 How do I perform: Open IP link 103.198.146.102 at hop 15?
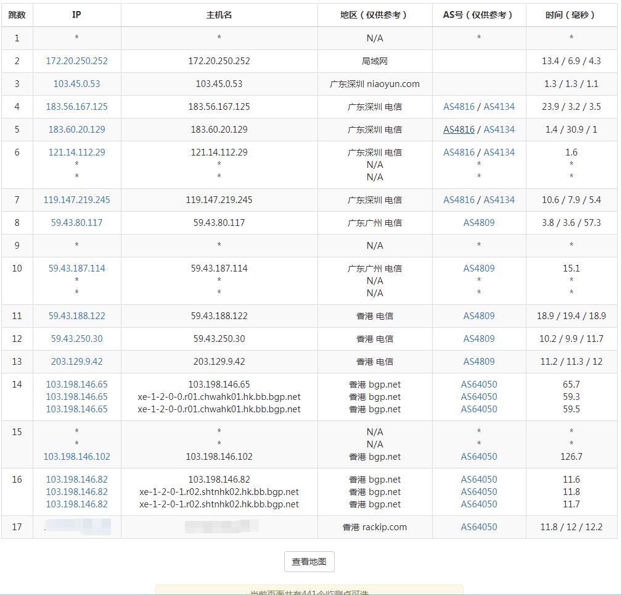76,457
